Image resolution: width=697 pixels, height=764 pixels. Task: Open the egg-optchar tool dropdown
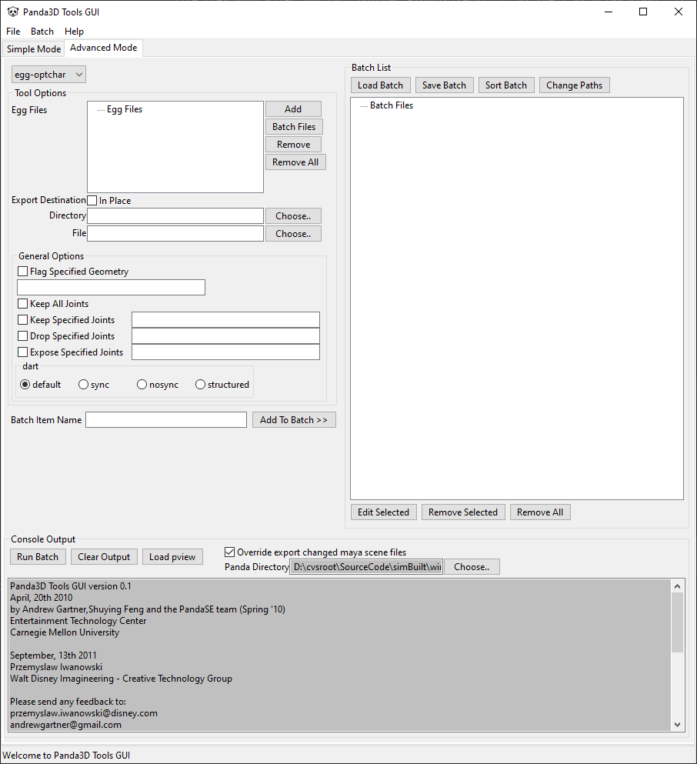(x=48, y=75)
